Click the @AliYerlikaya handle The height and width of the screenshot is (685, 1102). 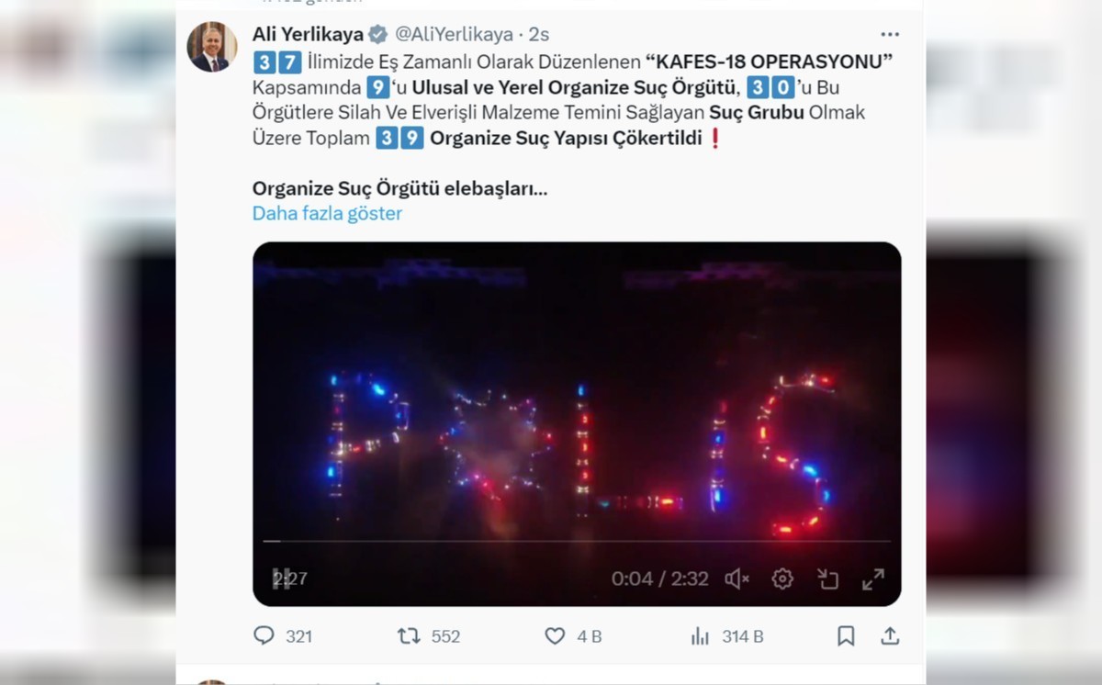454,35
